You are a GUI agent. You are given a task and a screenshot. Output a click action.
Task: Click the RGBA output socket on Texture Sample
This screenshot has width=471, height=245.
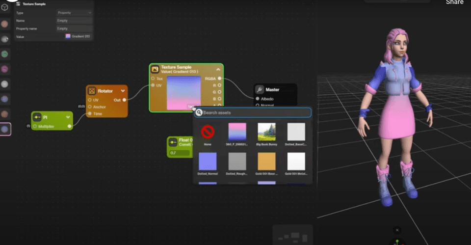click(x=219, y=79)
